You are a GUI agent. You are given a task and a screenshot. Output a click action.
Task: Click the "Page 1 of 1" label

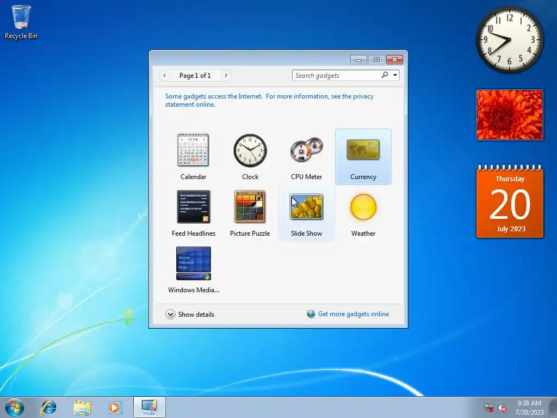tap(195, 75)
